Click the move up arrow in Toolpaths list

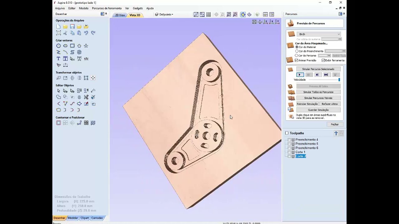point(336,133)
